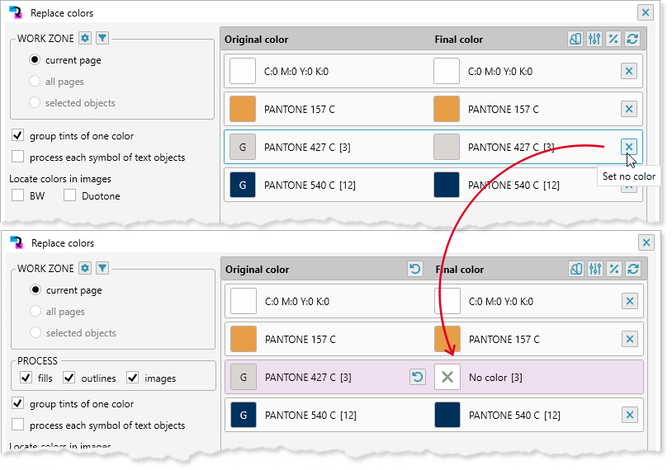Click the Original color header in upper dialog
Image resolution: width=672 pixels, height=470 pixels.
256,40
